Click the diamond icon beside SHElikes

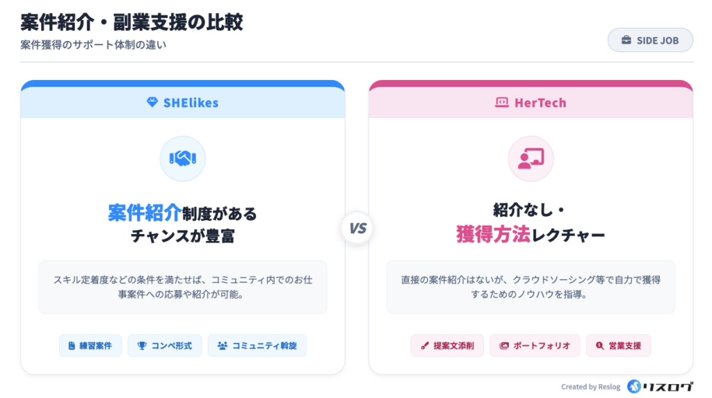coord(152,103)
